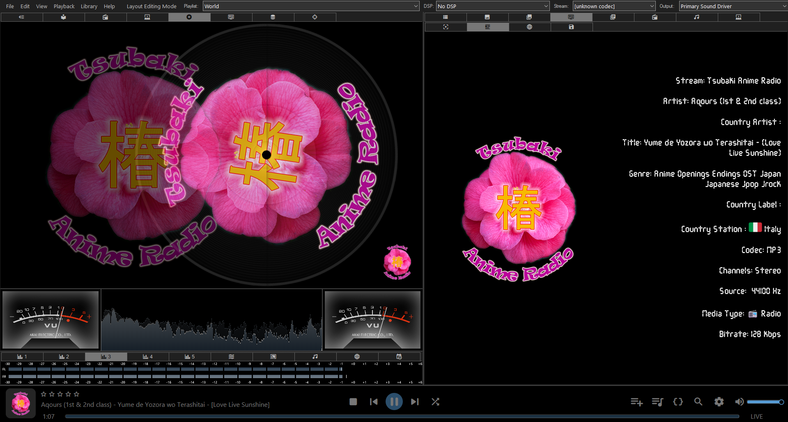Screen dimensions: 788x422
Task: Select the left panel list-arrow tab
Action: pyautogui.click(x=22, y=17)
